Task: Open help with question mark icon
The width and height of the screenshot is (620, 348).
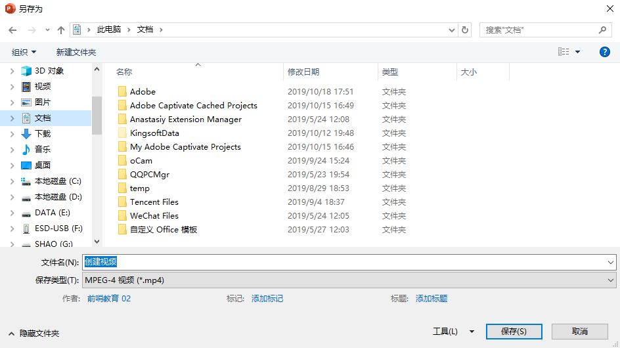Action: [x=605, y=52]
